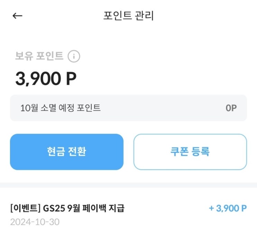The image size is (257, 245).
Task: Click the 0P expiring points value
Action: [x=231, y=108]
